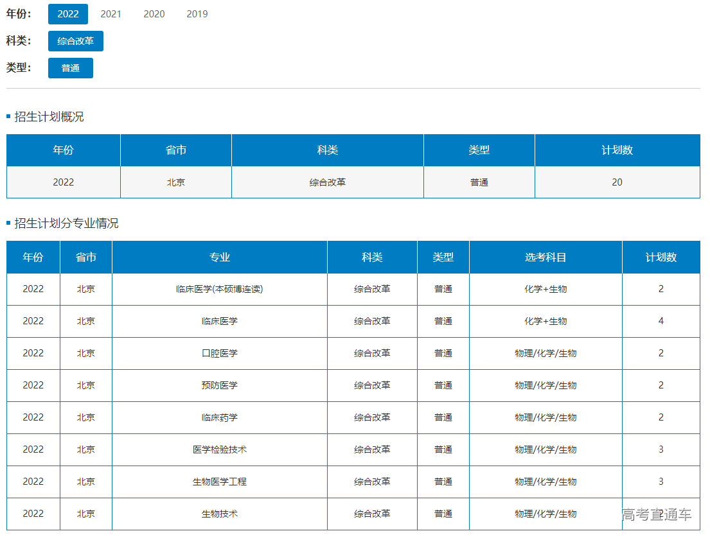
Task: Click the 省市 header in overview table
Action: pyautogui.click(x=175, y=150)
